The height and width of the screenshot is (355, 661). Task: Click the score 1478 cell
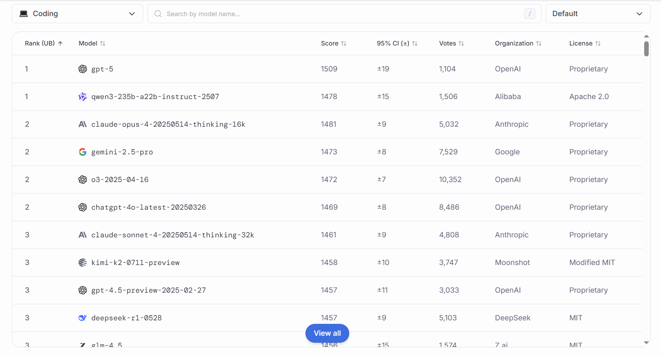[x=329, y=97]
